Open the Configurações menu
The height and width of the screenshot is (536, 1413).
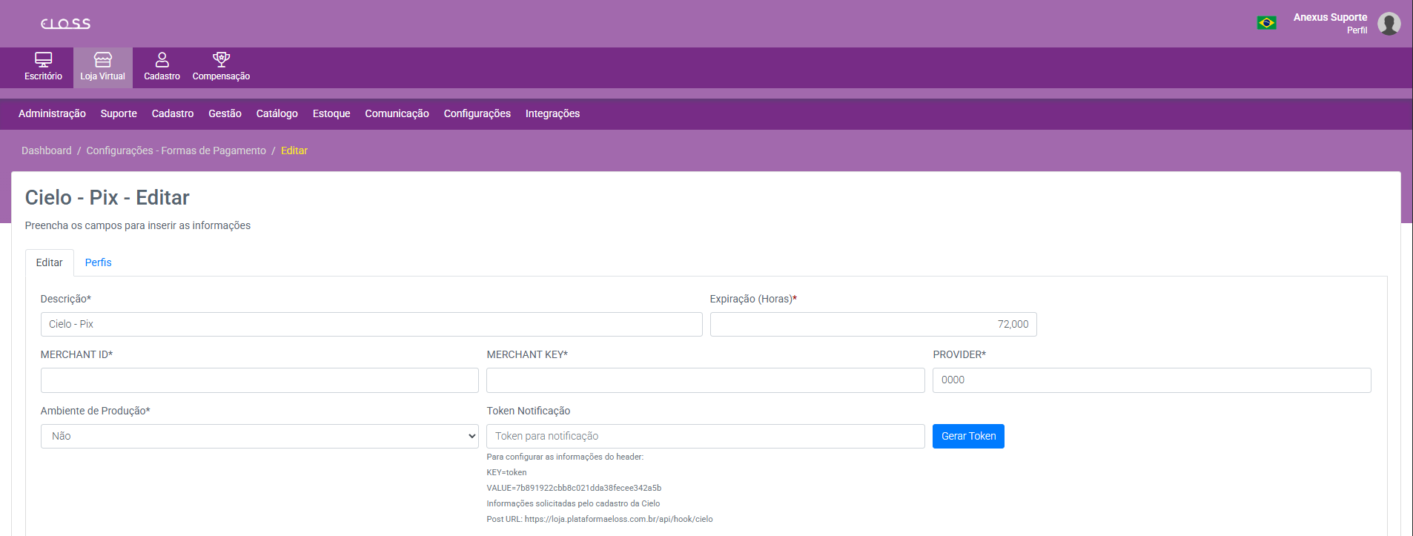[x=477, y=113]
